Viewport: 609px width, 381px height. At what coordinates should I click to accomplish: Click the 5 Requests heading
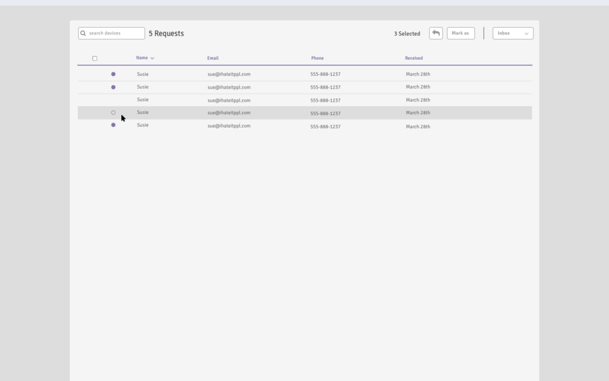(166, 33)
